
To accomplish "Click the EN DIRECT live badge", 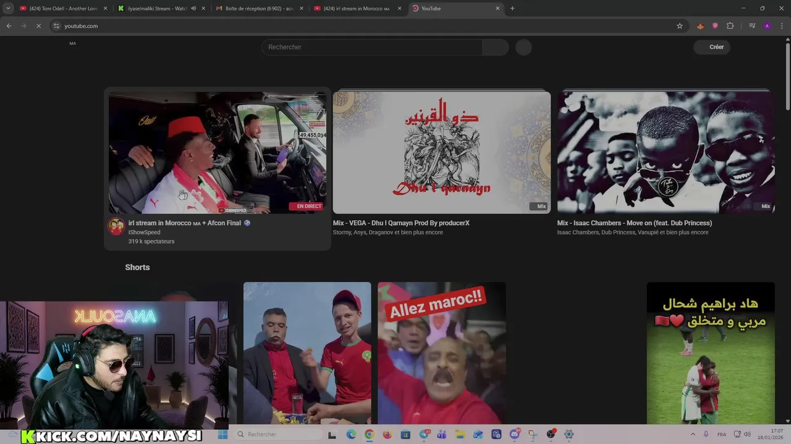I will (306, 206).
